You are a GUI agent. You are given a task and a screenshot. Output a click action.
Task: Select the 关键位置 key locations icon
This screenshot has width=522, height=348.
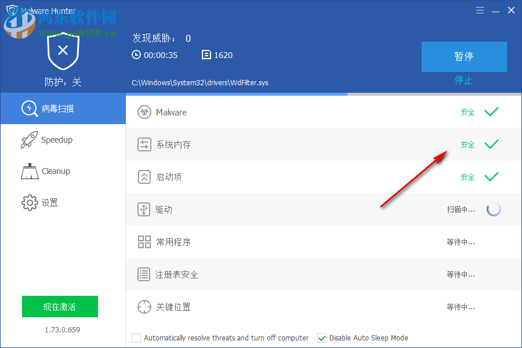point(144,307)
